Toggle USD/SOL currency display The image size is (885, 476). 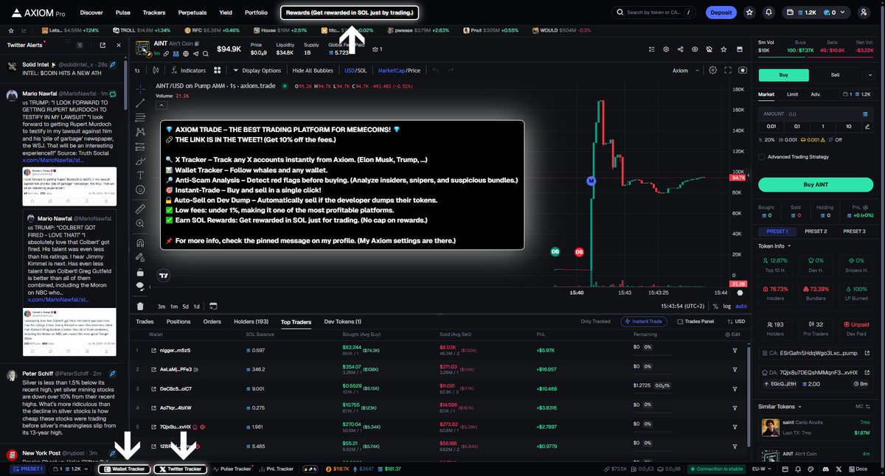[x=355, y=70]
